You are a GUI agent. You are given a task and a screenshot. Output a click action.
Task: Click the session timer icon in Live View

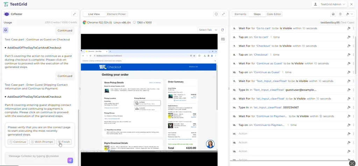[x=216, y=14]
